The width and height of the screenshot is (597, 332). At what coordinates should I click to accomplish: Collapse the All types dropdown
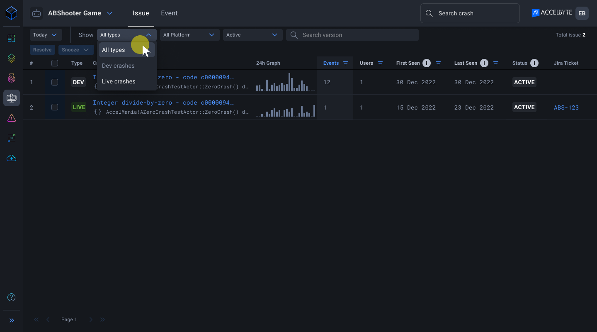pos(127,35)
